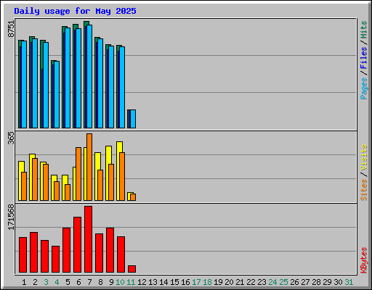Click the green day 4 axis label
Viewport: 372px width, 290px height.
(x=57, y=282)
